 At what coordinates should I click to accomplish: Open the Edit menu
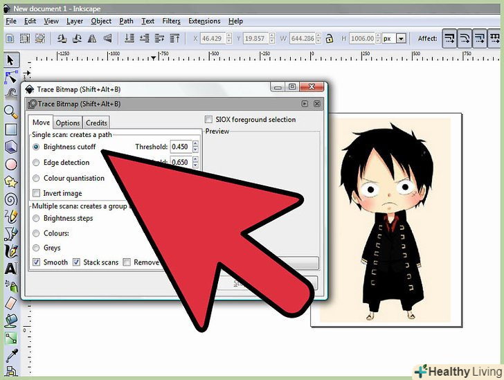tap(30, 21)
